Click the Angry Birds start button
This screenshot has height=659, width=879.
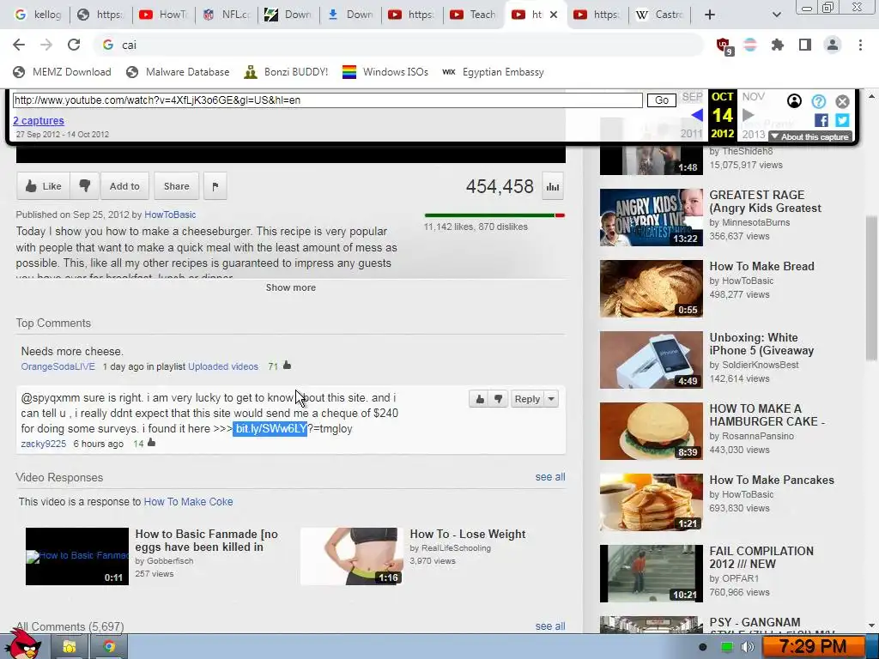point(21,644)
